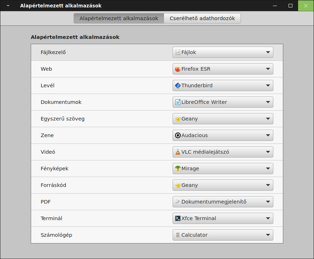Minimize the window

(x=275, y=6)
